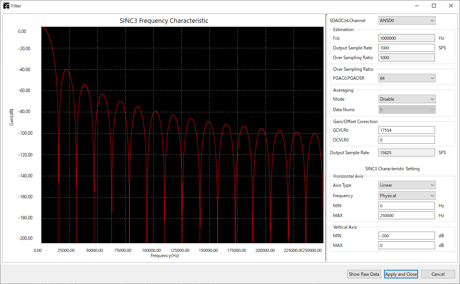
Task: Click the Fos frequency field
Action: pyautogui.click(x=407, y=38)
